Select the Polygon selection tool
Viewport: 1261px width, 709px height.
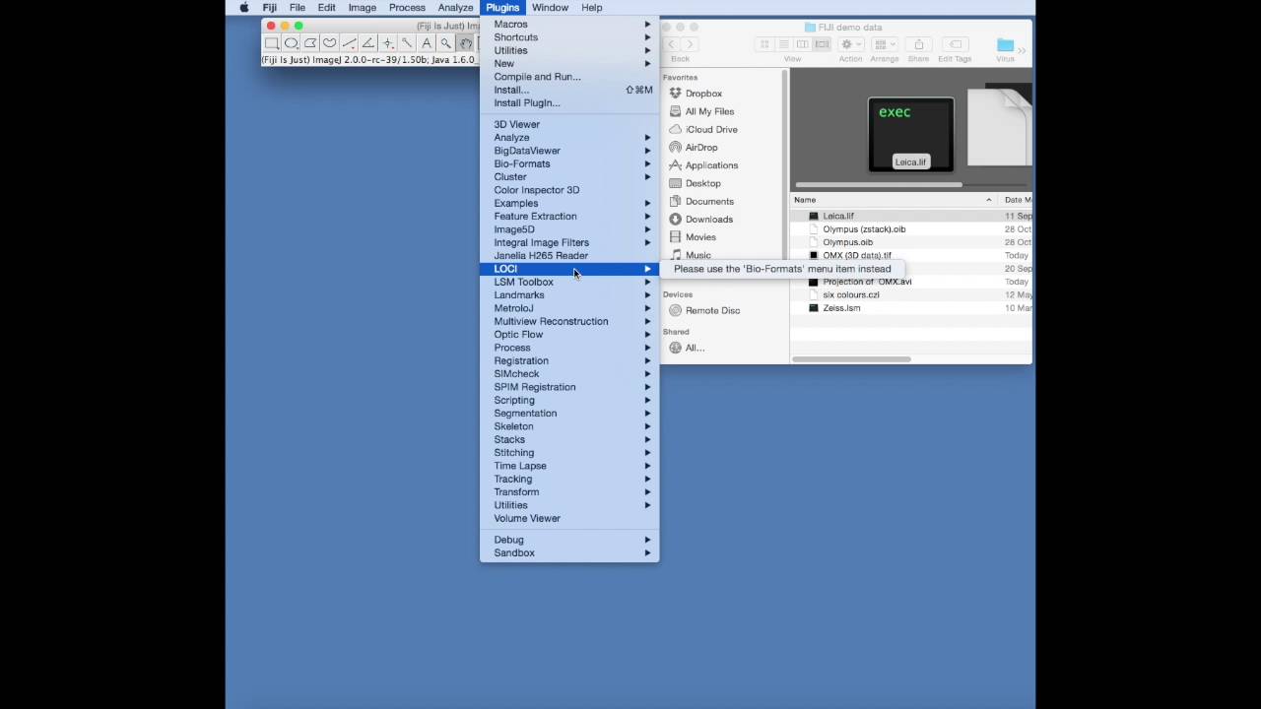[x=310, y=43]
